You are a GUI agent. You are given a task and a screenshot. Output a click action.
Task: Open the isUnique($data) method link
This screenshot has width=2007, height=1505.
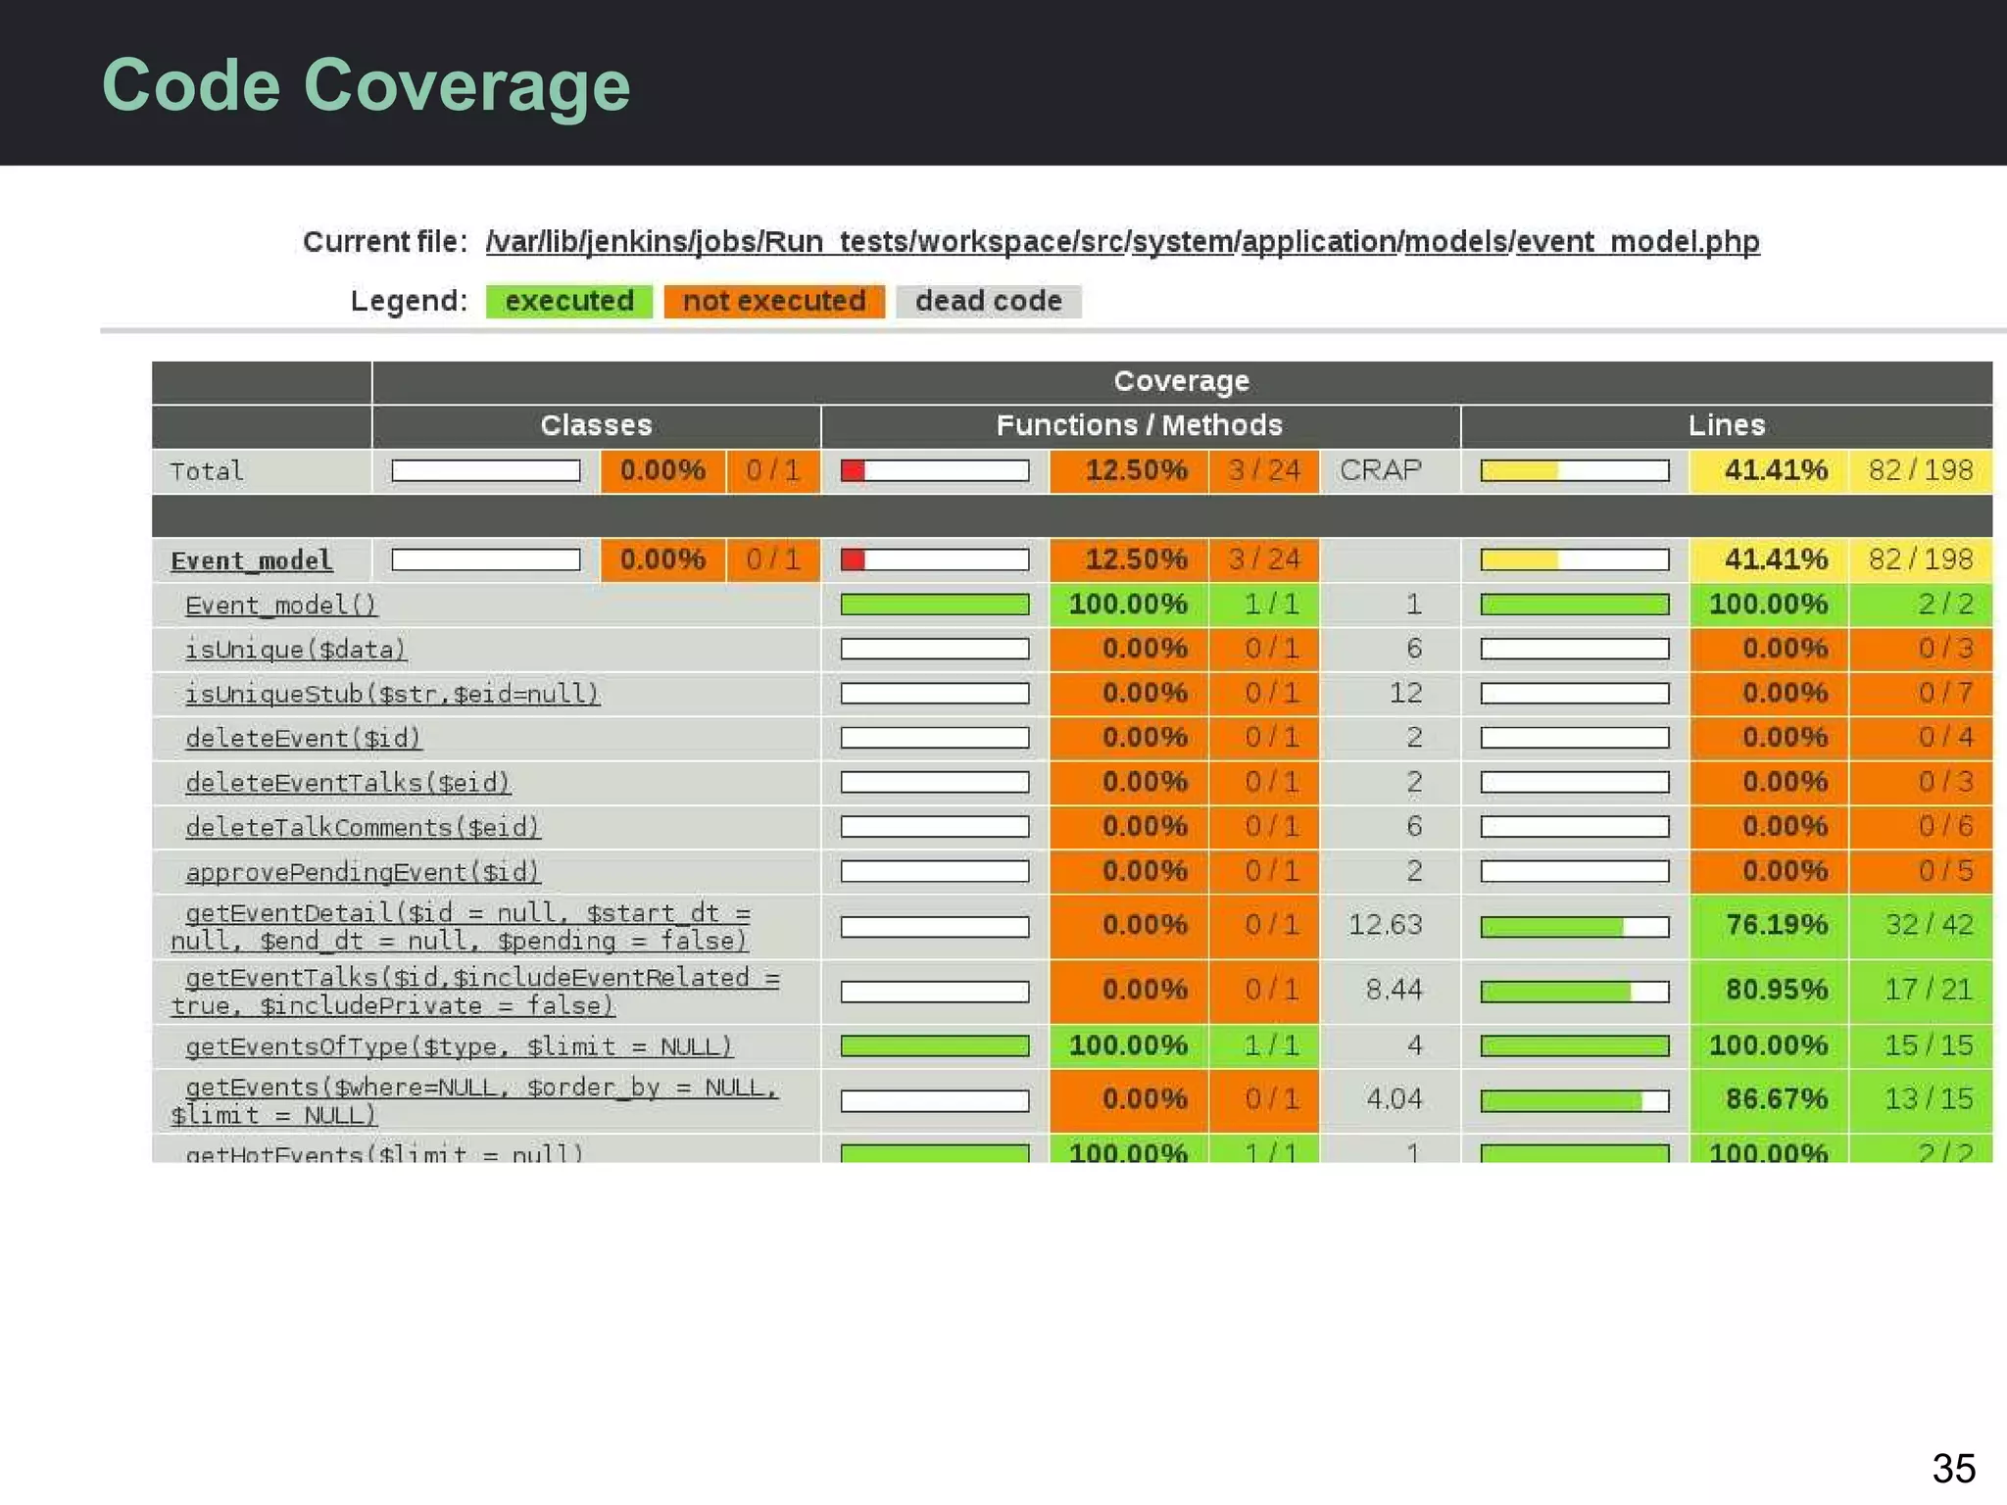point(295,650)
